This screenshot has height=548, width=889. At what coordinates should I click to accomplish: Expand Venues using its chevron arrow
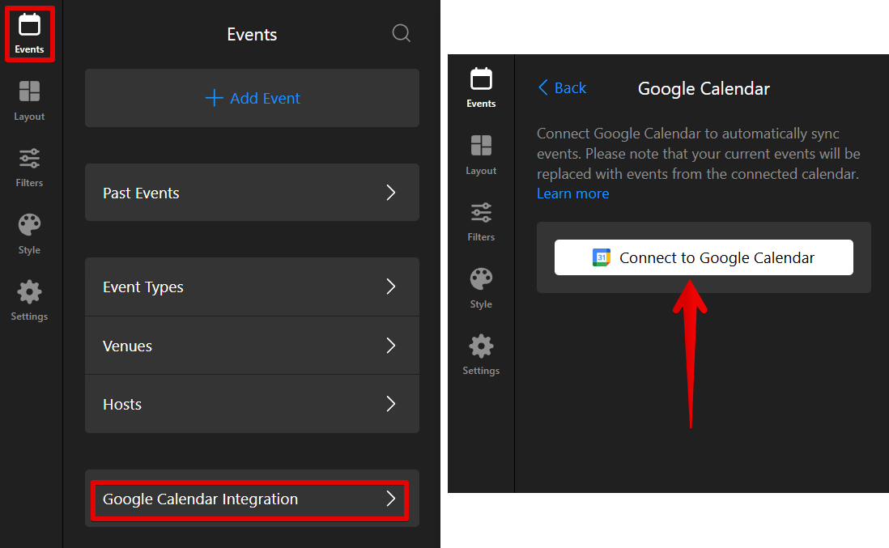coord(390,346)
